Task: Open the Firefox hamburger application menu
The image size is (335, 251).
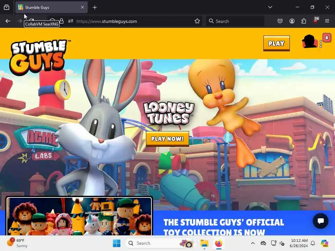Action: coord(327,21)
